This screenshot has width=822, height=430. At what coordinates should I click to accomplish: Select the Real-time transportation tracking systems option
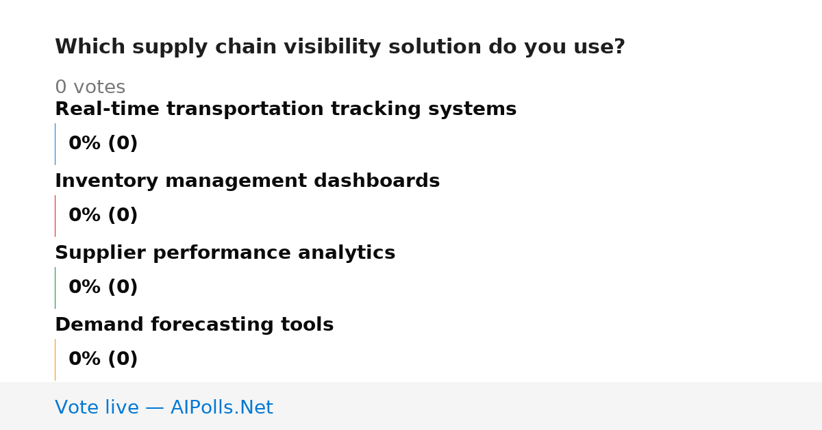coord(286,110)
